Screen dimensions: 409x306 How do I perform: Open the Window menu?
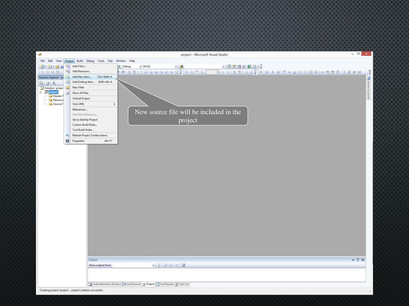tap(121, 61)
